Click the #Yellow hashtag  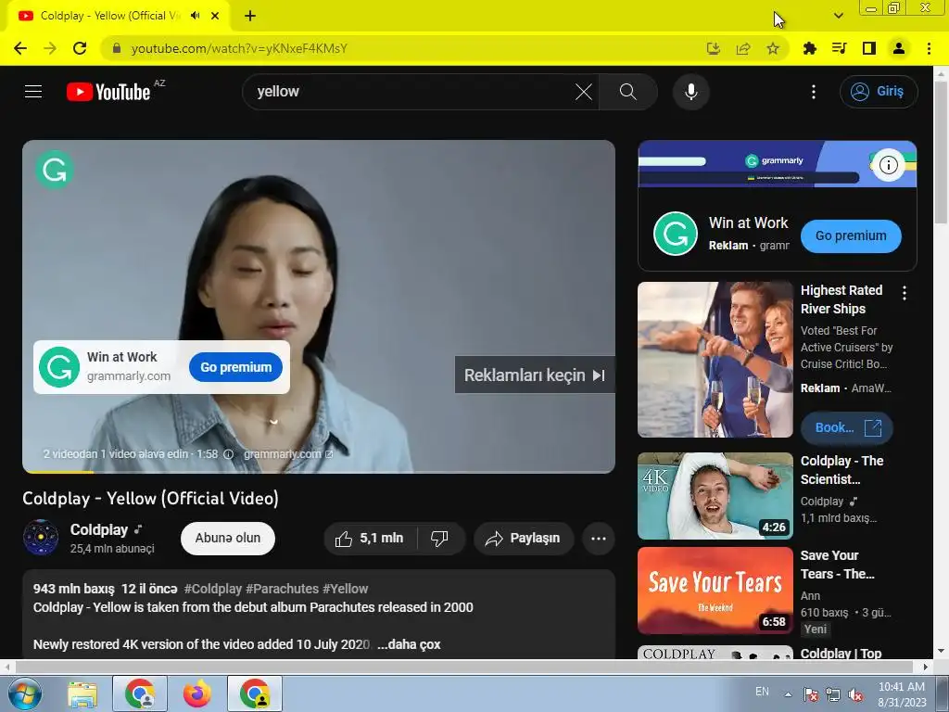345,589
